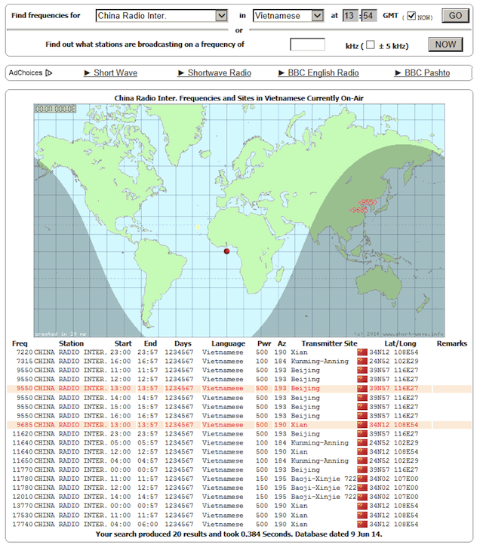Click the Freq column header
The height and width of the screenshot is (545, 483).
tap(20, 343)
